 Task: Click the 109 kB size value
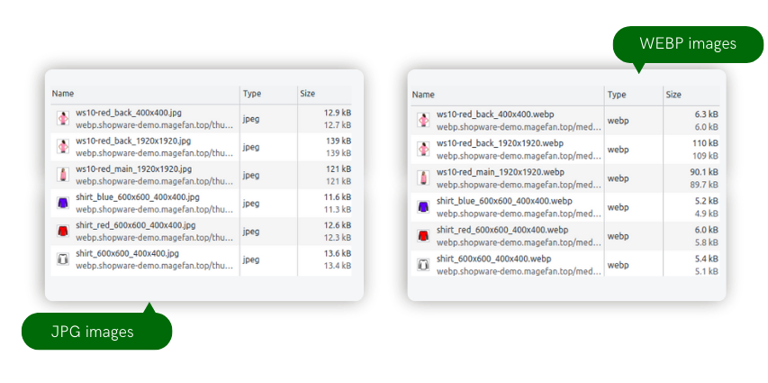click(x=707, y=156)
